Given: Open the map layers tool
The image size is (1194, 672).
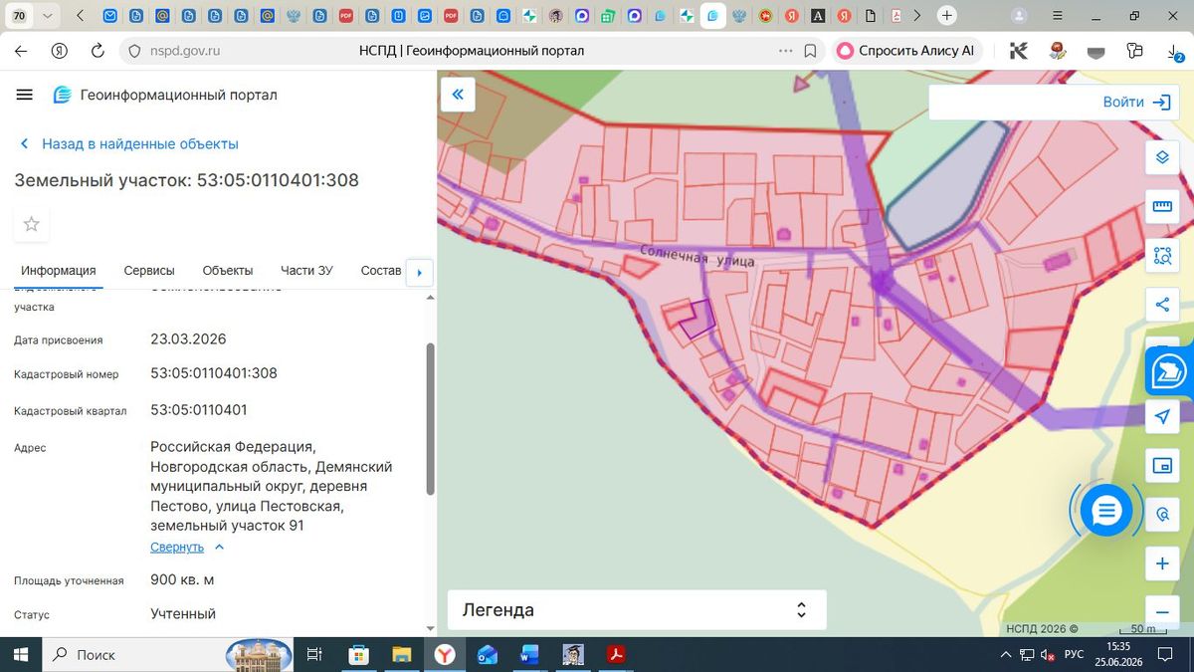Looking at the screenshot, I should point(1162,157).
